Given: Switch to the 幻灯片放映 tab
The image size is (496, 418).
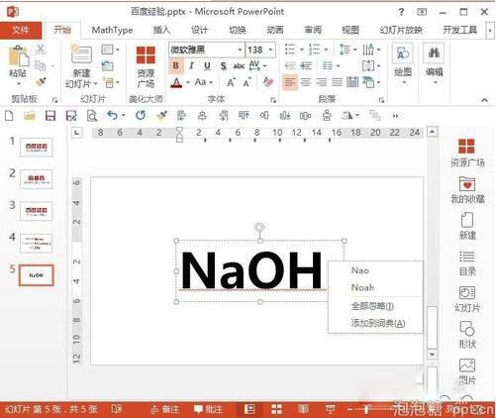Looking at the screenshot, I should [x=401, y=30].
